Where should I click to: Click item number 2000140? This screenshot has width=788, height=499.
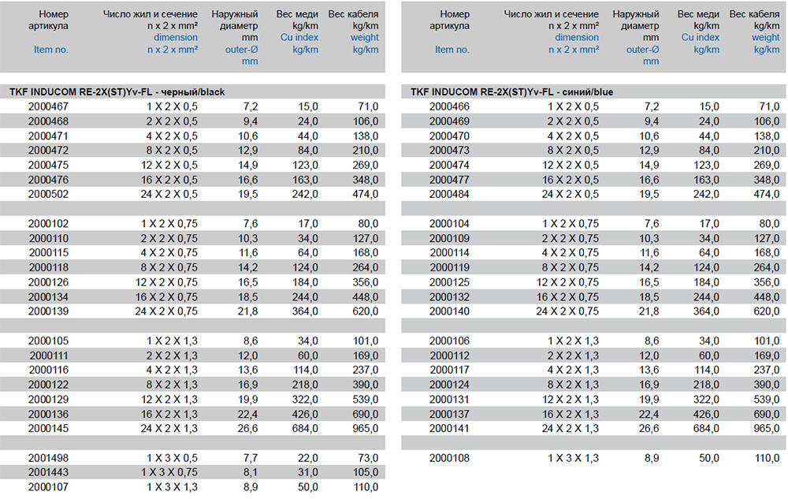(449, 311)
